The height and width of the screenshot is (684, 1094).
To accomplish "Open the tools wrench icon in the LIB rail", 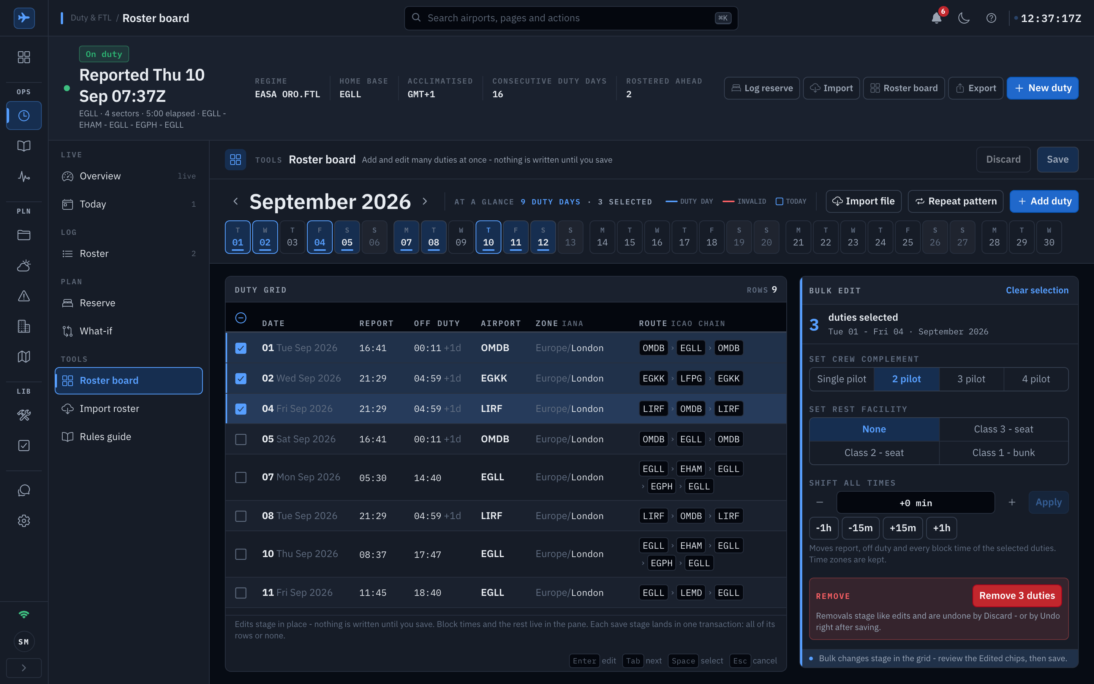I will pos(24,415).
